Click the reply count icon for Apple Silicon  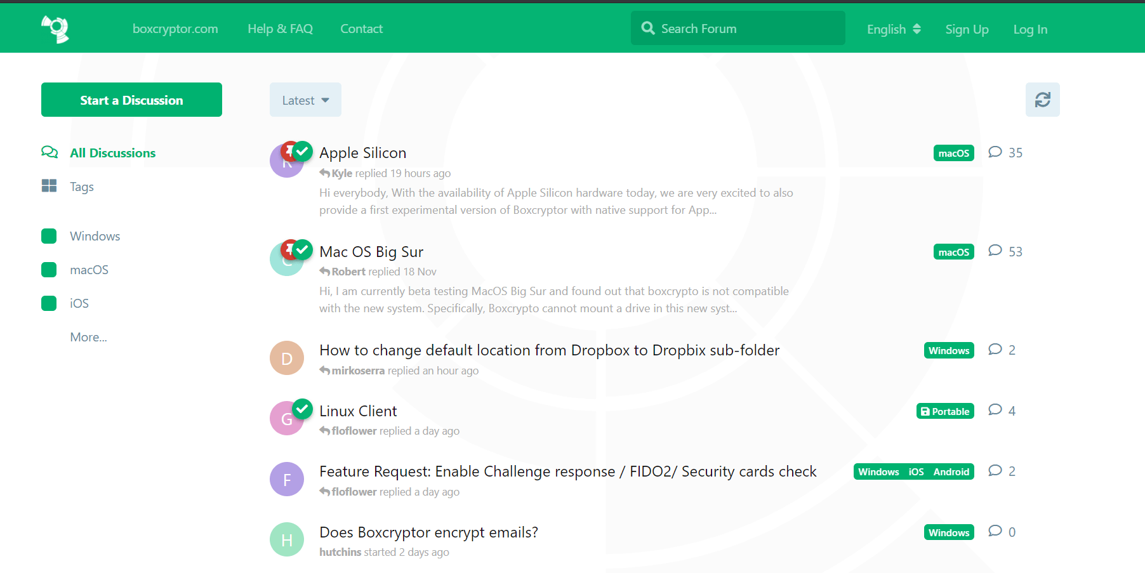[x=995, y=152]
